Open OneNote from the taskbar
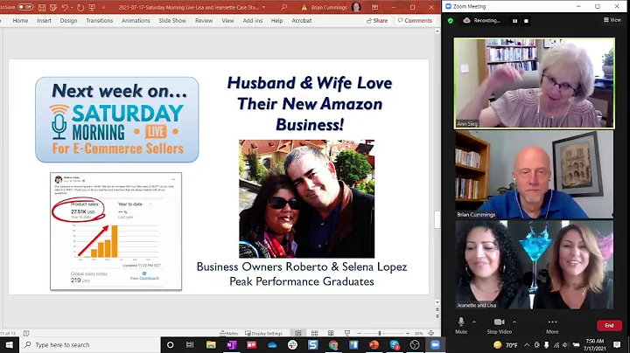Viewport: 630px width, 353px height. [x=231, y=344]
